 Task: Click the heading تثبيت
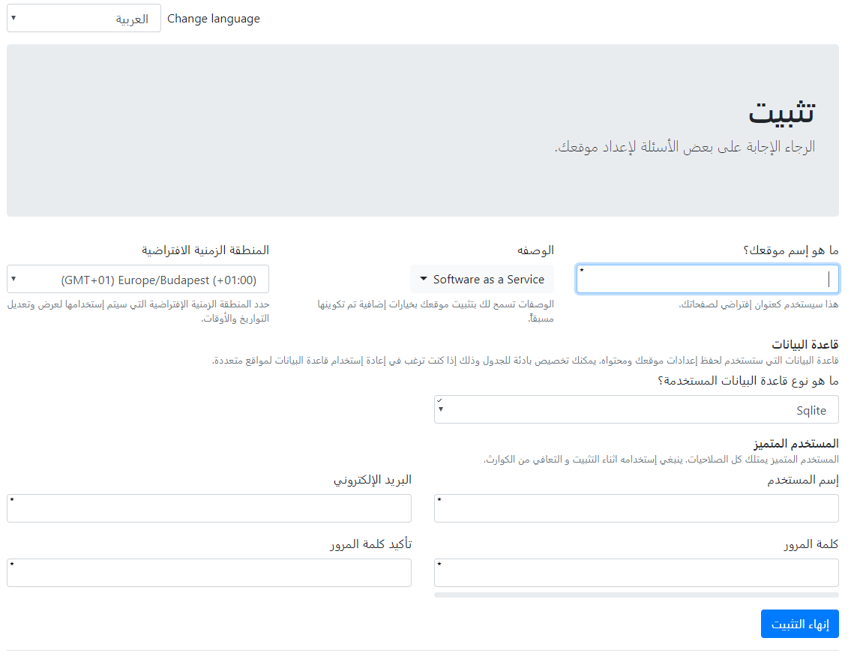coord(781,112)
